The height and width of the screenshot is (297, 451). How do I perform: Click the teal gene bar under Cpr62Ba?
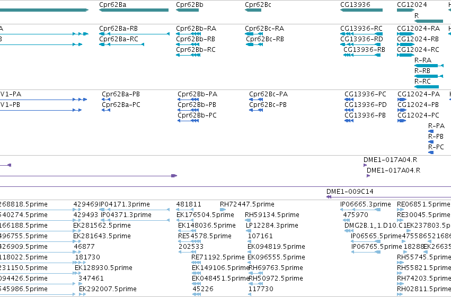pos(134,10)
